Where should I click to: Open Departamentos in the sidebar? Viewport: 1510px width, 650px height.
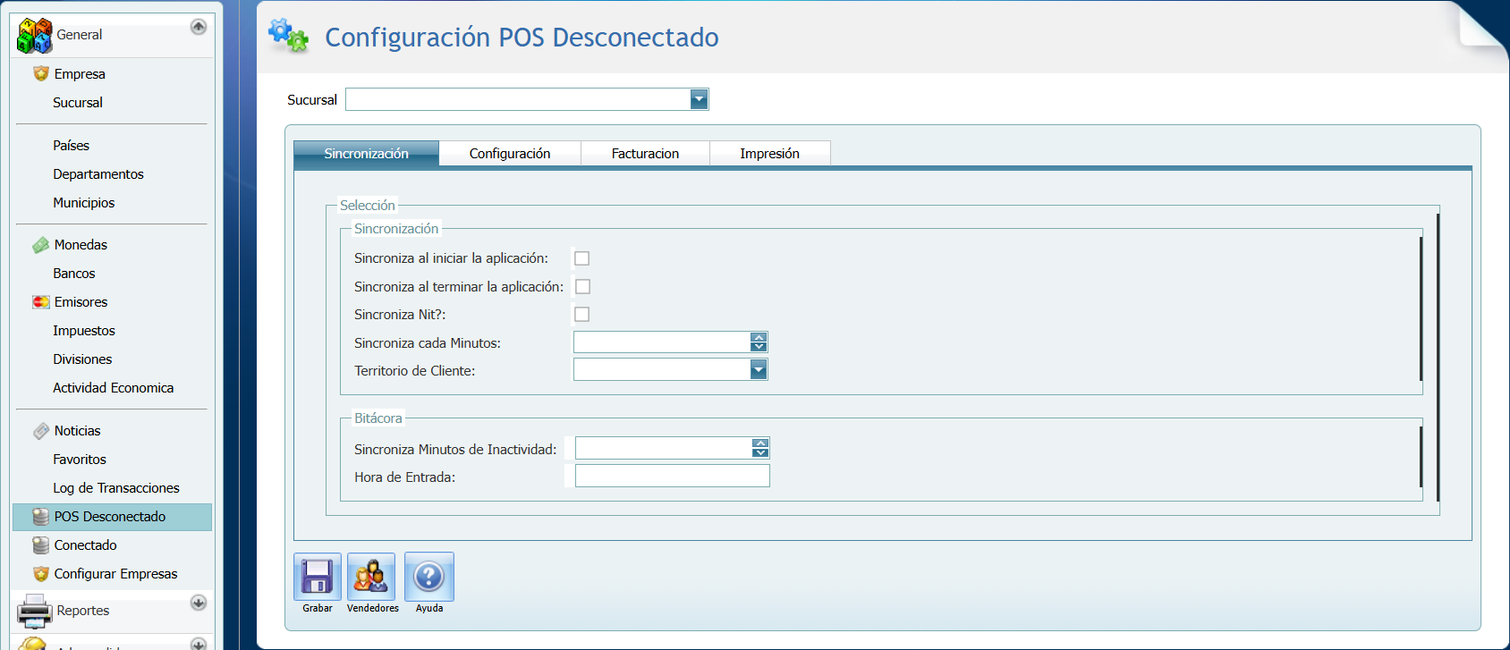98,173
